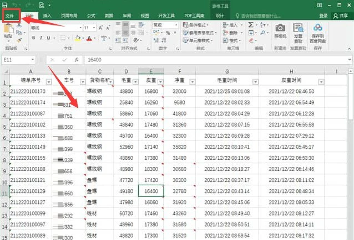Switch to the 开发工具 tab
The width and height of the screenshot is (354, 240).
[x=166, y=15]
